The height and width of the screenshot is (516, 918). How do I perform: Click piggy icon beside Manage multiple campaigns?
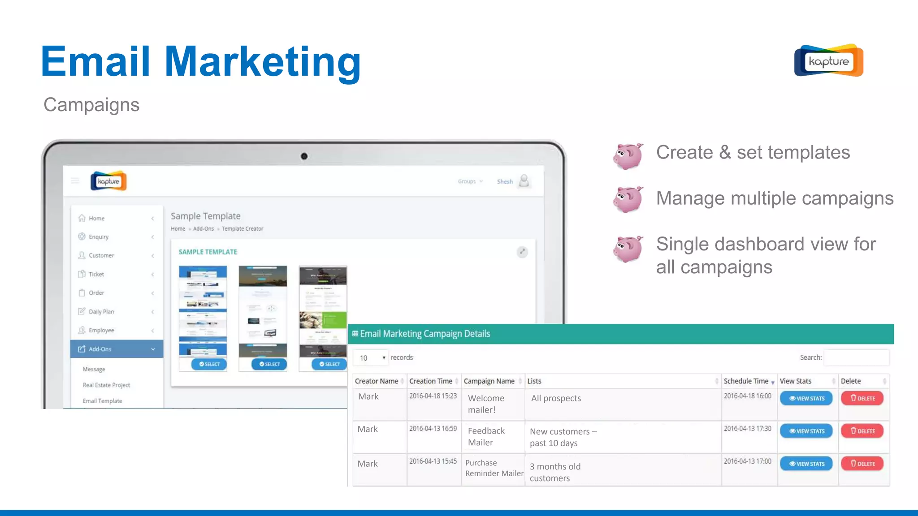[628, 199]
